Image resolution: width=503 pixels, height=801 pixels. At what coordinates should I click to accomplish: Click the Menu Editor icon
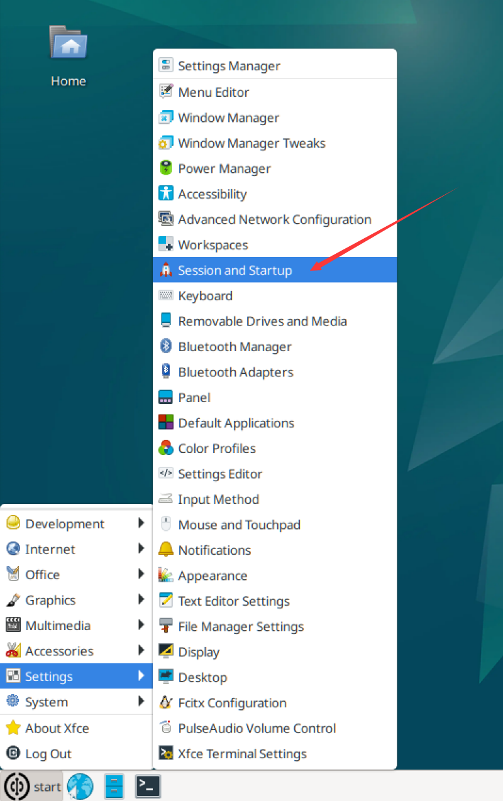click(x=166, y=92)
